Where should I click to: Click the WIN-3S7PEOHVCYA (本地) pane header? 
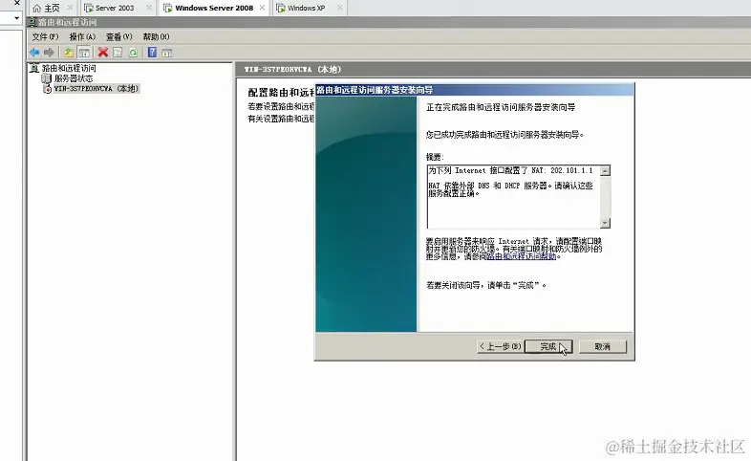494,70
